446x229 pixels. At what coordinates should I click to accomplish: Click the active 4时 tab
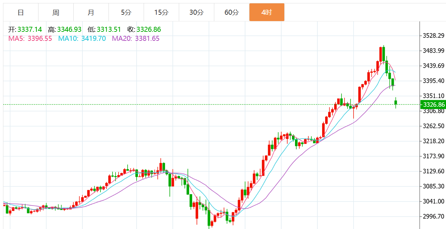267,12
